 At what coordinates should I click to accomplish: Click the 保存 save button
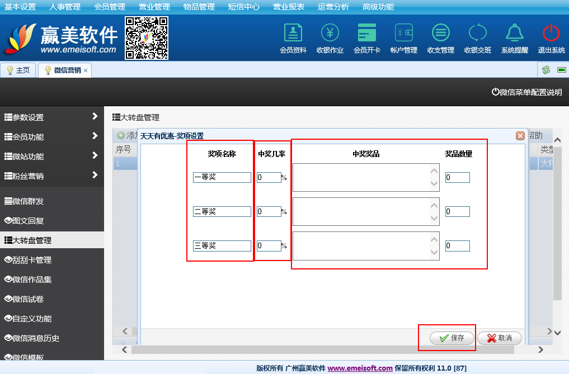coord(452,338)
